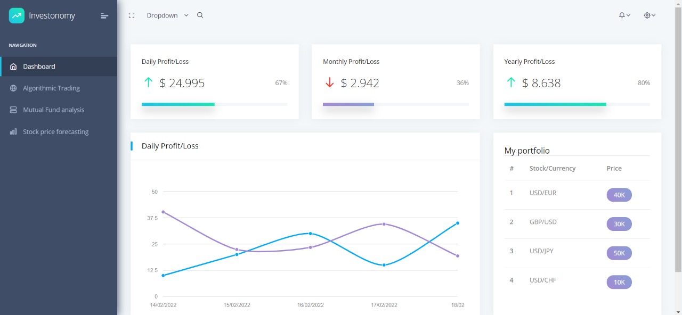Click the My portfolio heading
This screenshot has height=315, width=682.
coord(527,151)
